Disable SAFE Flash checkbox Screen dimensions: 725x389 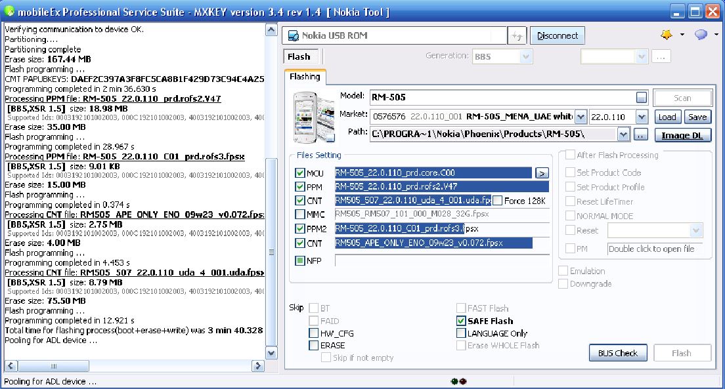pyautogui.click(x=461, y=321)
